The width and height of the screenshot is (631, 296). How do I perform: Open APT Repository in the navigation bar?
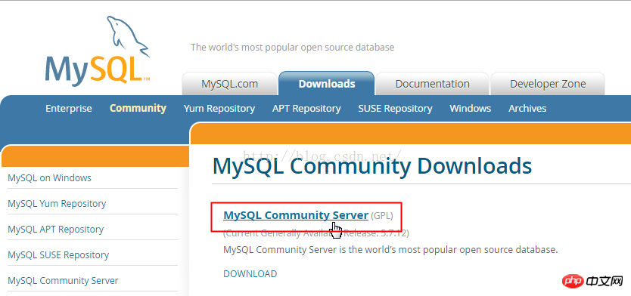306,109
